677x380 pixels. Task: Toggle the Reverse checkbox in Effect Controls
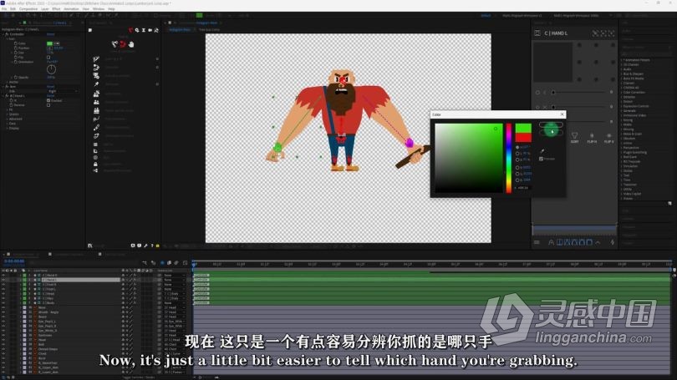48,105
